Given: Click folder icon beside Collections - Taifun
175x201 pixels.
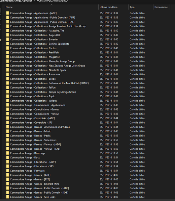Looking at the screenshot, I should point(8,87).
